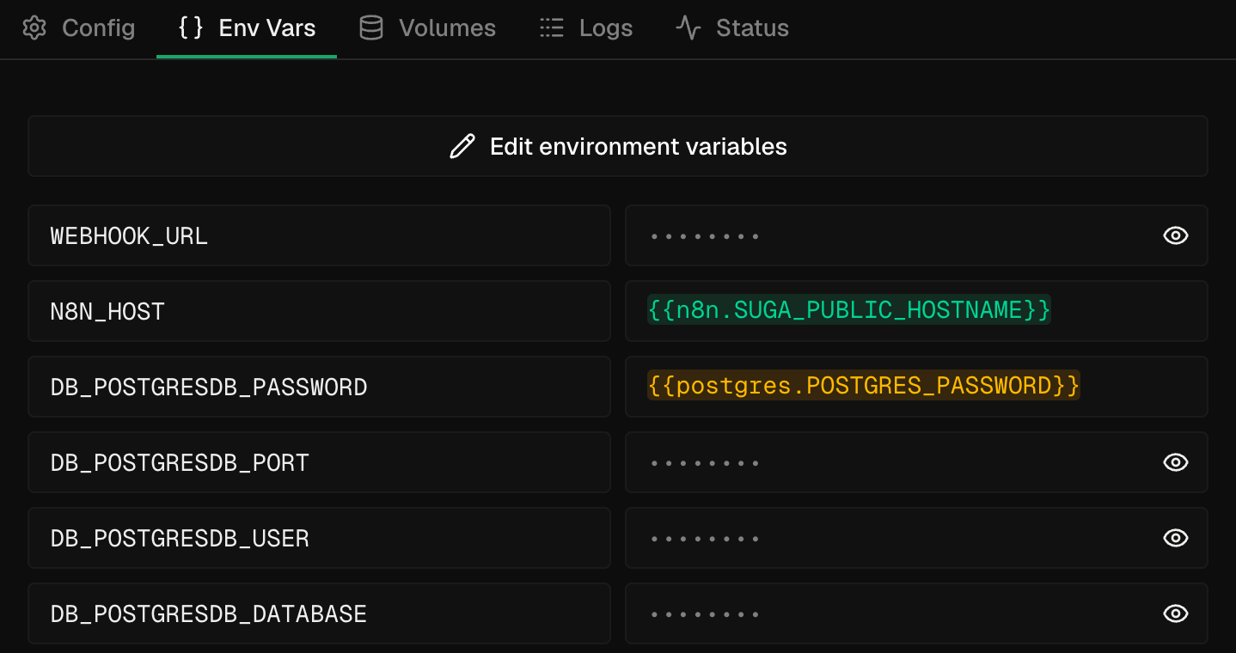Click the masked DB_POSTGRESDB_PORT dots
The height and width of the screenshot is (653, 1236).
click(x=705, y=463)
